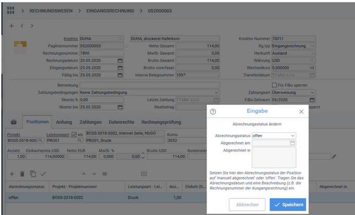Expand the Zahlungsbedingungen dropdown
The width and height of the screenshot is (355, 215).
[x=216, y=92]
